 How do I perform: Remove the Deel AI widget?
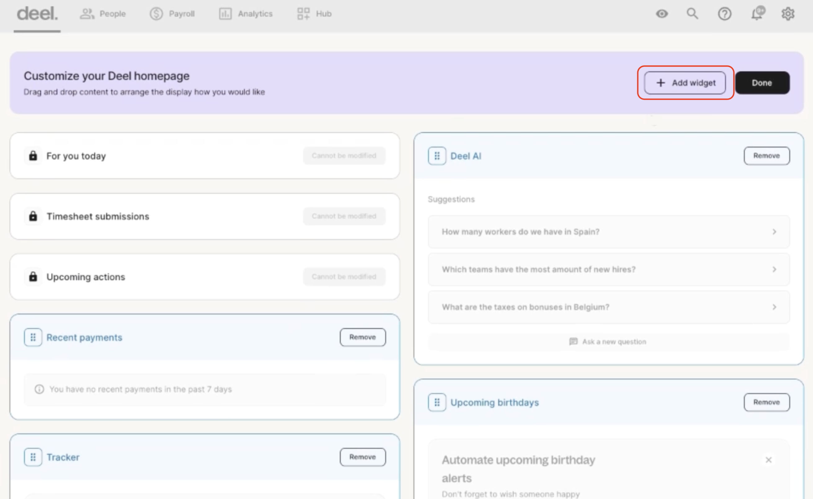767,156
